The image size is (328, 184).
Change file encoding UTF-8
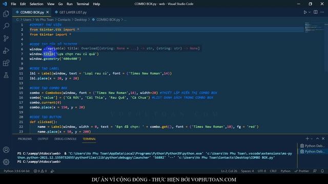(x=262, y=171)
